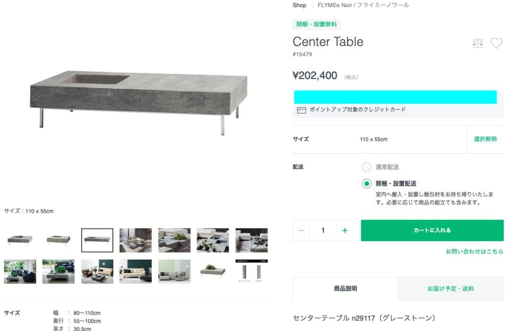510x331 pixels.
Task: Switch to the 商品説明 tab
Action: (345, 288)
